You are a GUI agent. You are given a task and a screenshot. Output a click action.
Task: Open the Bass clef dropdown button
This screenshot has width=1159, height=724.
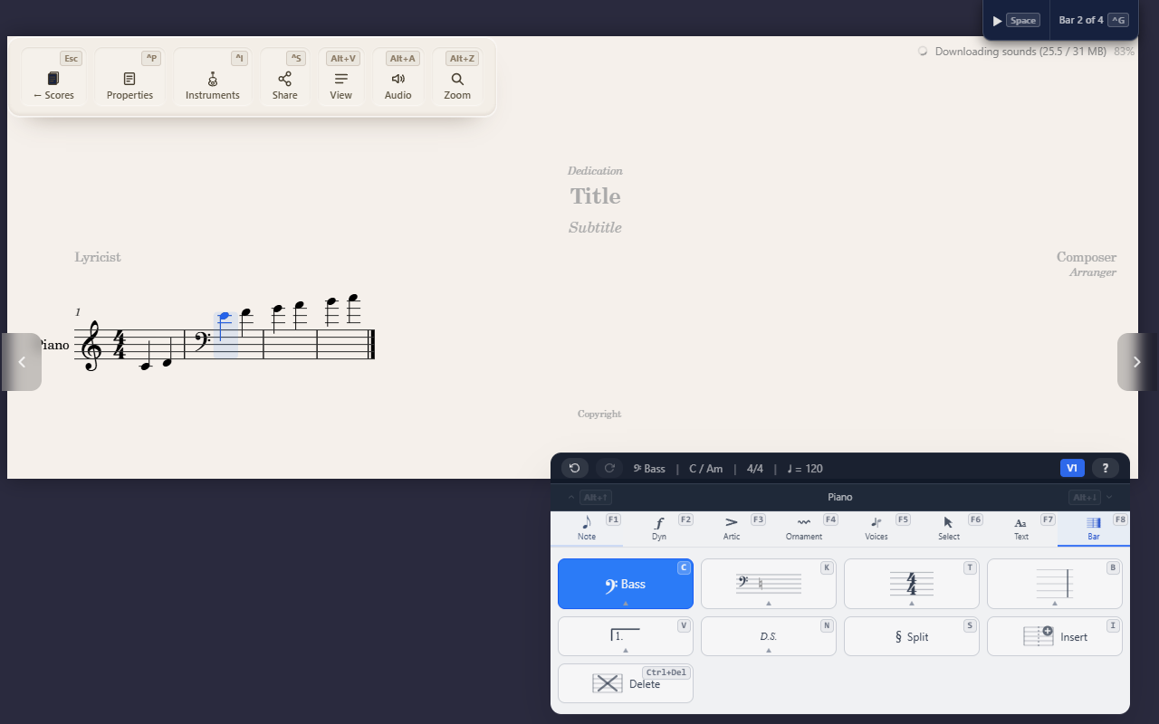pos(626,584)
